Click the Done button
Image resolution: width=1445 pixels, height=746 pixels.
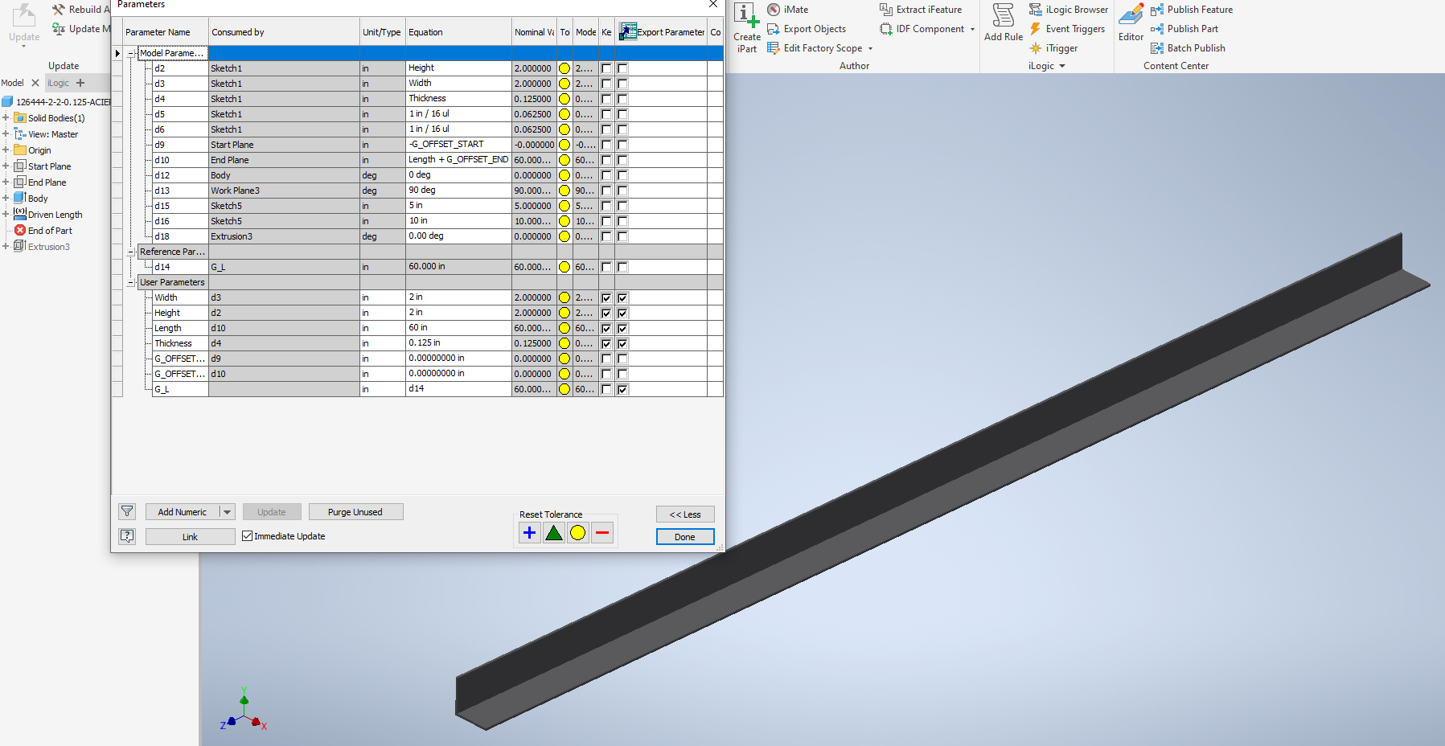coord(684,536)
